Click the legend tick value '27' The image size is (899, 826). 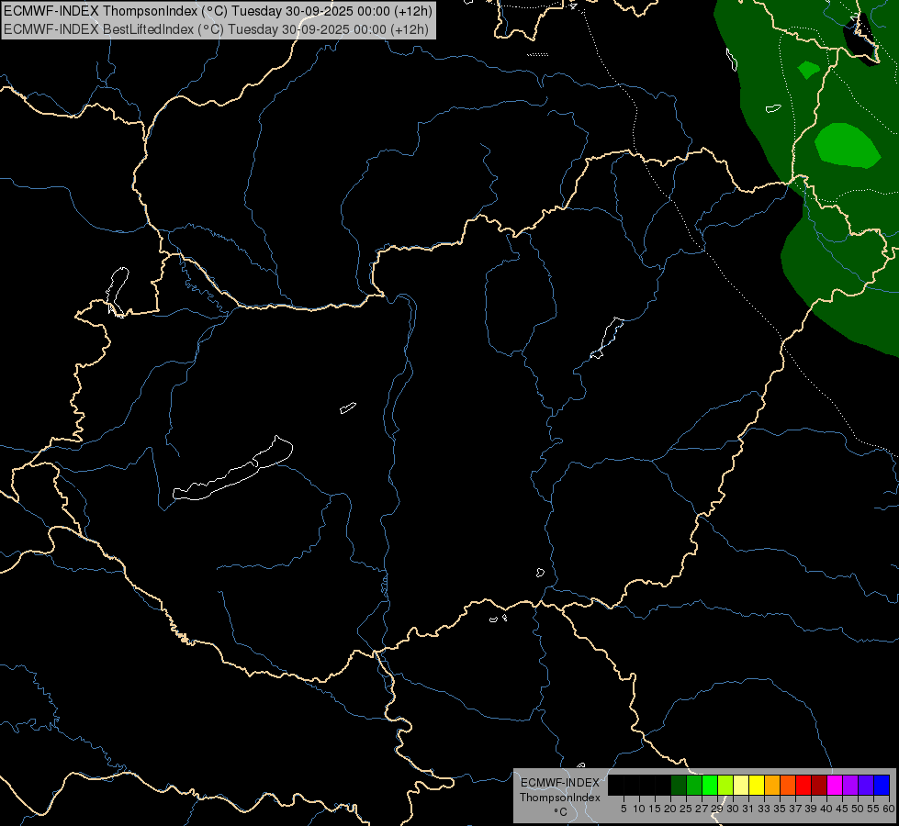click(x=702, y=809)
